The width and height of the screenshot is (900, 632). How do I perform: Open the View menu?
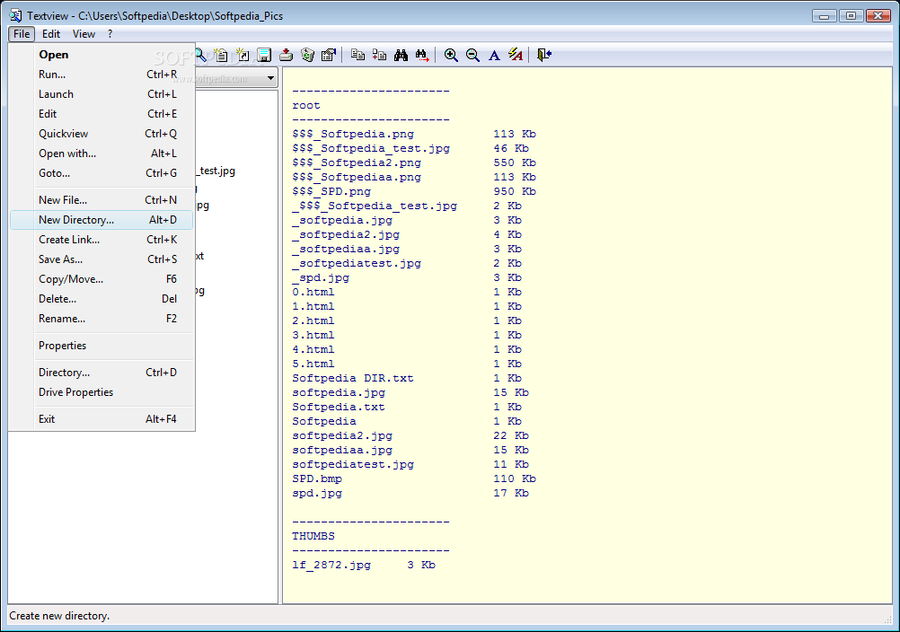84,34
